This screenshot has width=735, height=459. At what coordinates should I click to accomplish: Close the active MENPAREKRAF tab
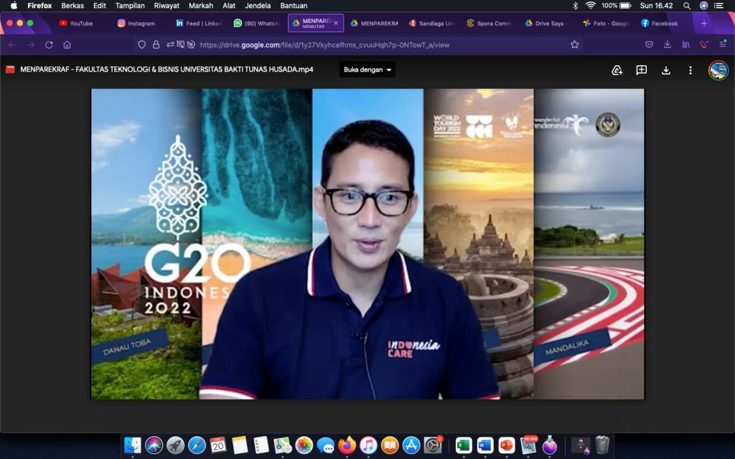click(x=336, y=23)
